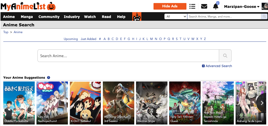This screenshot has width=268, height=126.
Task: Open the All search category dropdown
Action: tap(176, 16)
